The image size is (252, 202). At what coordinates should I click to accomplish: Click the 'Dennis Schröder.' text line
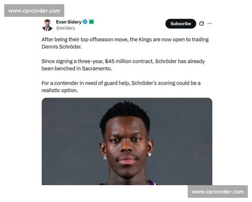click(62, 47)
